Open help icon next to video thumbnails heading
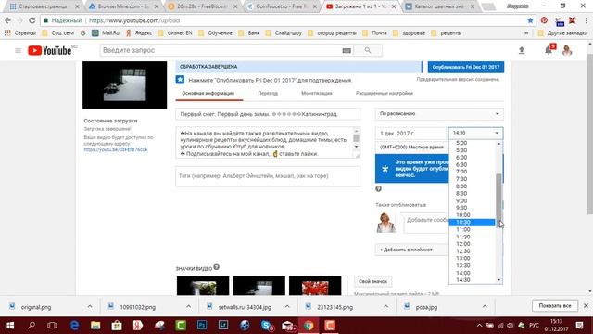593x334 pixels. pos(216,267)
